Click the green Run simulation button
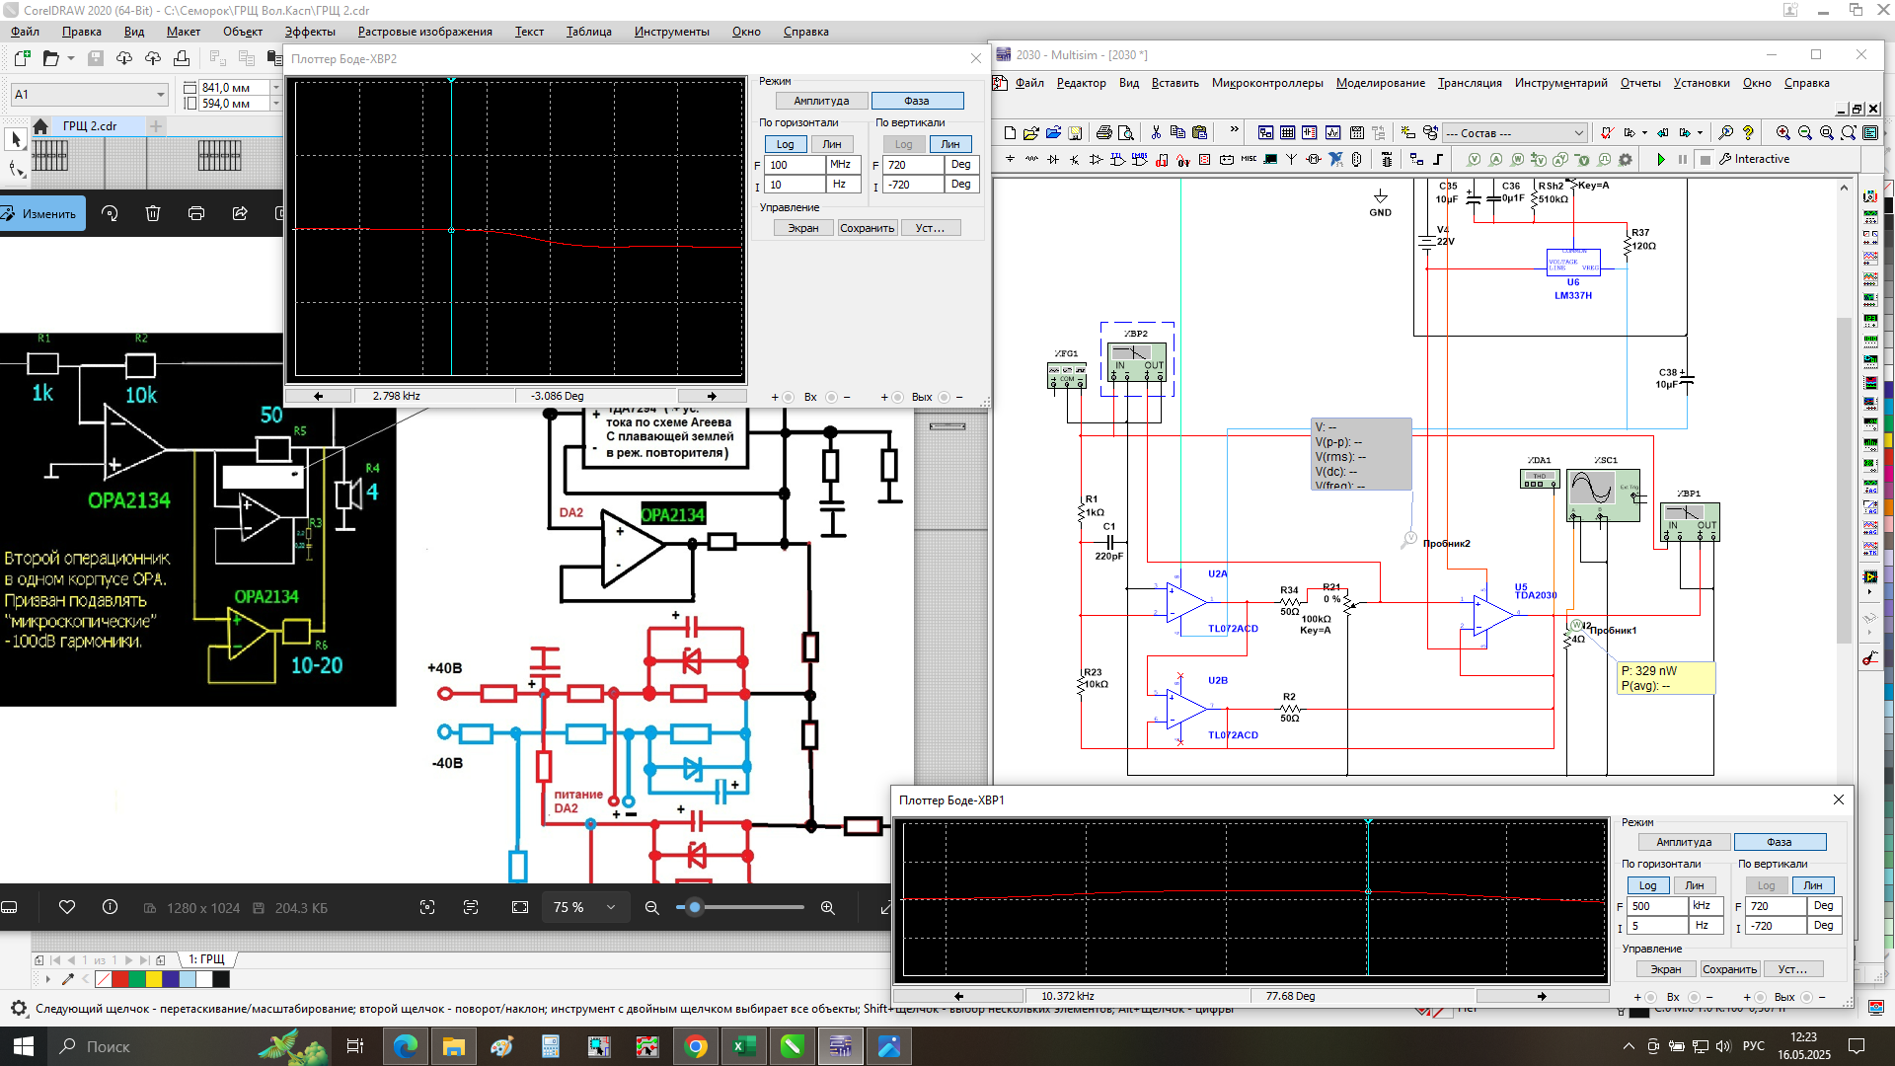The height and width of the screenshot is (1066, 1895). click(1661, 159)
